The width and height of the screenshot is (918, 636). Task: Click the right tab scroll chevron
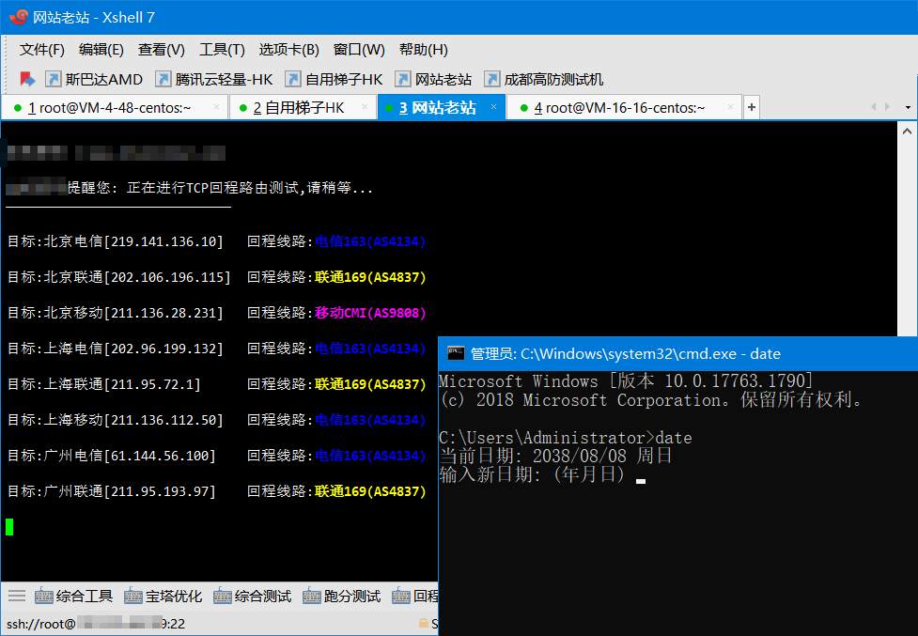pyautogui.click(x=886, y=107)
